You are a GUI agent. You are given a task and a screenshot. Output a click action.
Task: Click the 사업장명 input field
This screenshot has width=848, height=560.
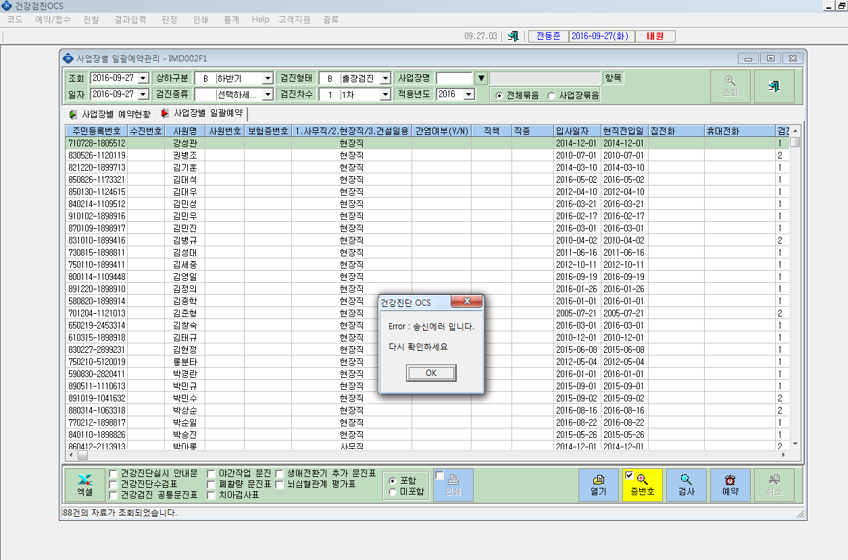click(454, 78)
